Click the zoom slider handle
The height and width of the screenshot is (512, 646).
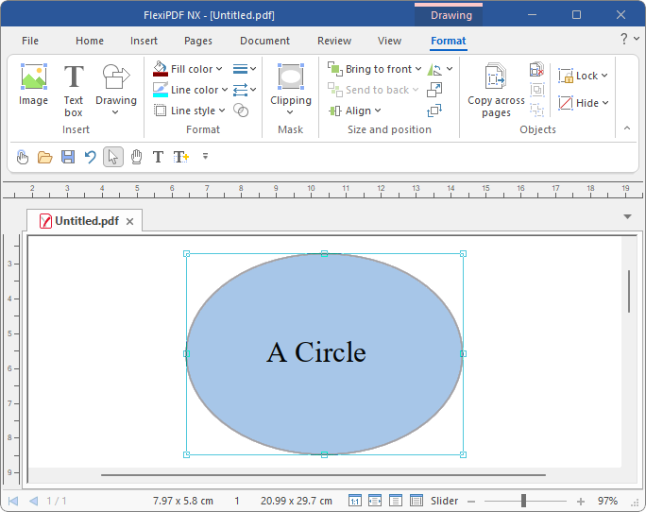(523, 501)
